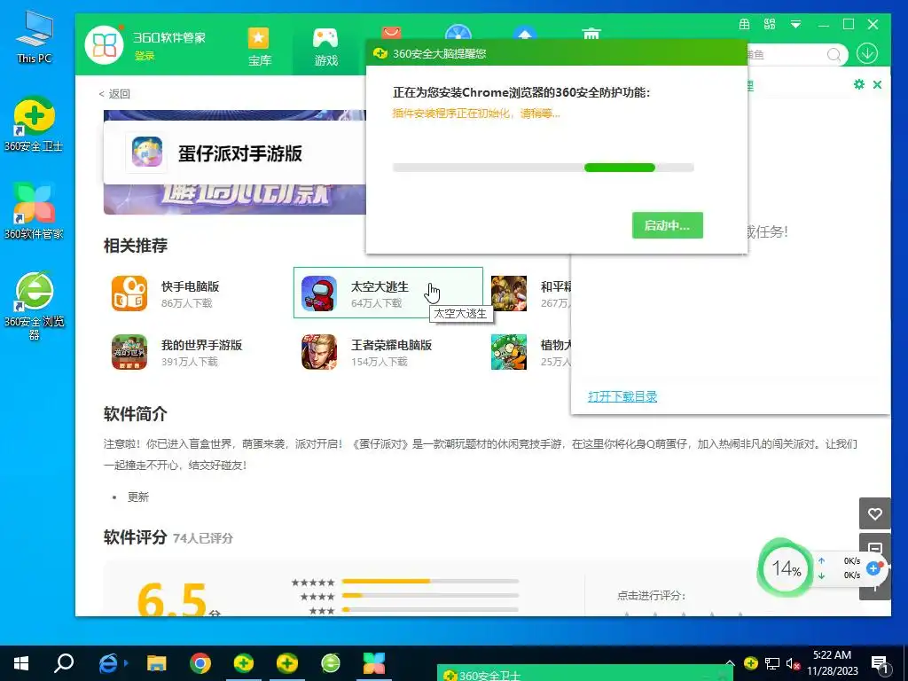Click the 360软件管家 round logo
The width and height of the screenshot is (908, 681).
tap(105, 45)
